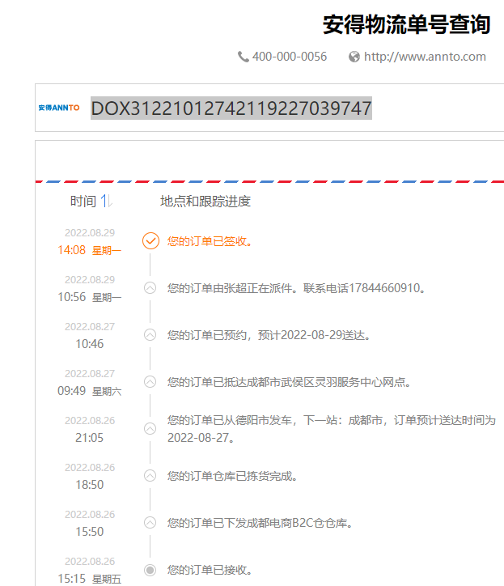
Task: Click the courier phone text 17844660910
Action: tap(384, 288)
